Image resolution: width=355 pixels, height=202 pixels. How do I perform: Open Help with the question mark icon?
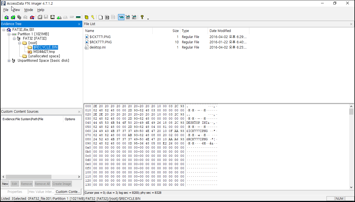click(142, 17)
